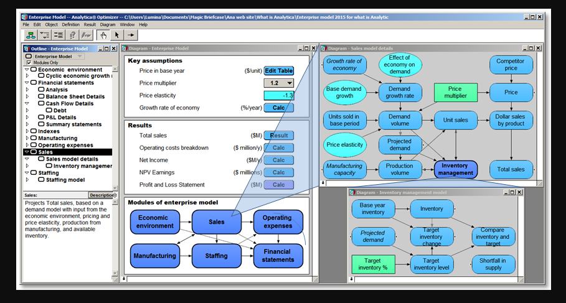The height and width of the screenshot is (303, 566).
Task: Click the Help question mark icon
Action: [73, 35]
